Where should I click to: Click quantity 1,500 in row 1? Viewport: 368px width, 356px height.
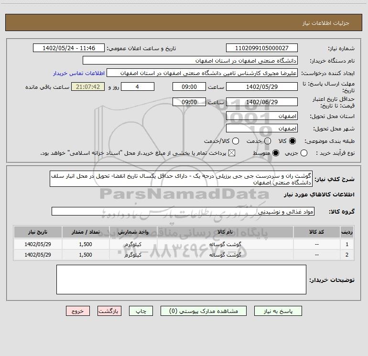coord(86,244)
